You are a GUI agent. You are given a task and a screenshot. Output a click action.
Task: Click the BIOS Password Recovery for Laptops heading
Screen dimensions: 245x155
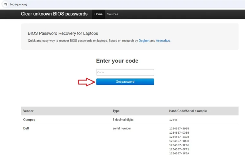click(x=63, y=33)
